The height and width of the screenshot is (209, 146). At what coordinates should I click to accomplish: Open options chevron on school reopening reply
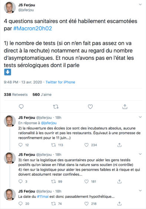(140, 117)
